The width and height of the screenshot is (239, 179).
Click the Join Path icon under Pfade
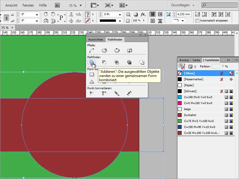(92, 50)
